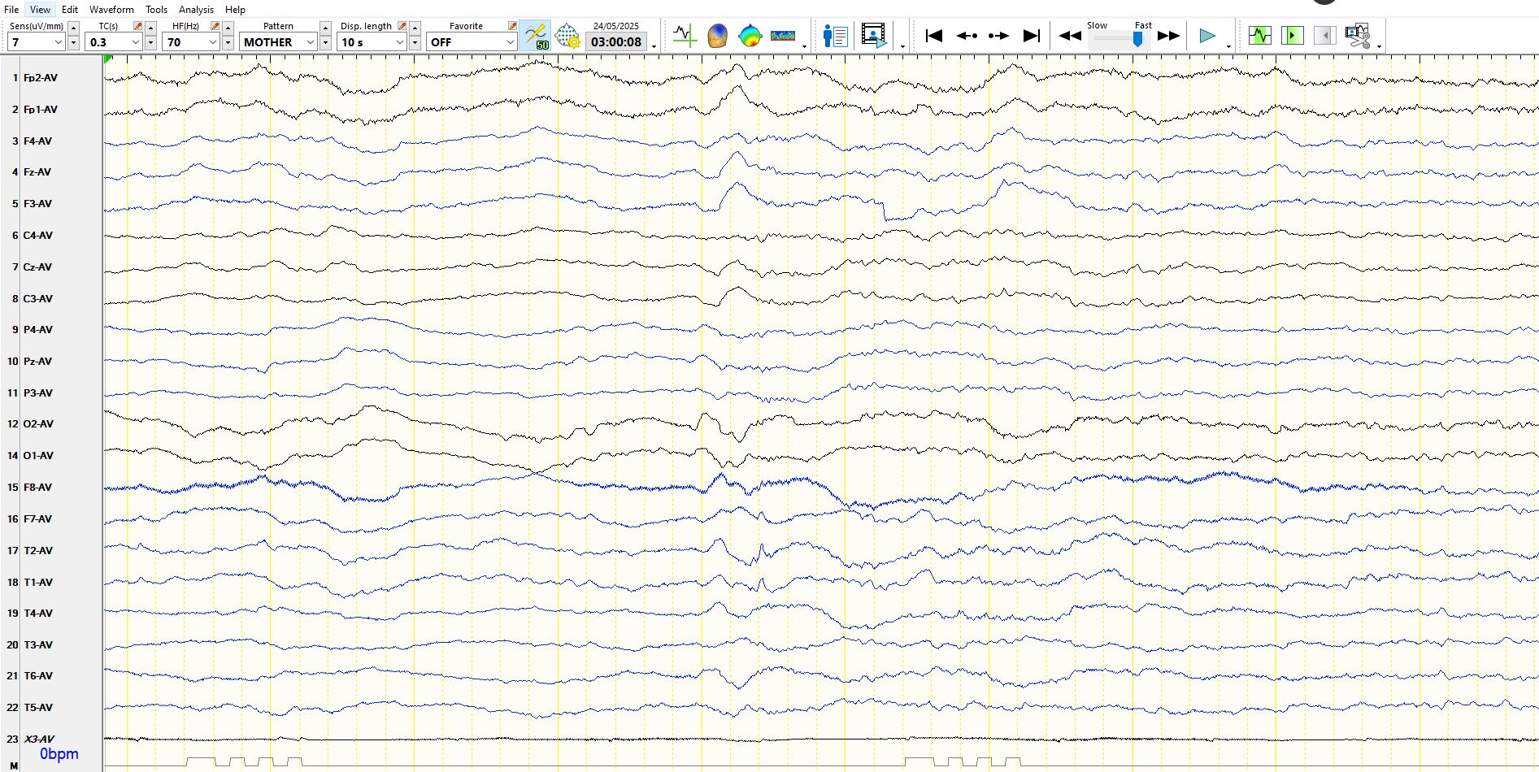Viewport: 1539px width, 772px height.
Task: Open the spectral density array icon
Action: pos(782,36)
